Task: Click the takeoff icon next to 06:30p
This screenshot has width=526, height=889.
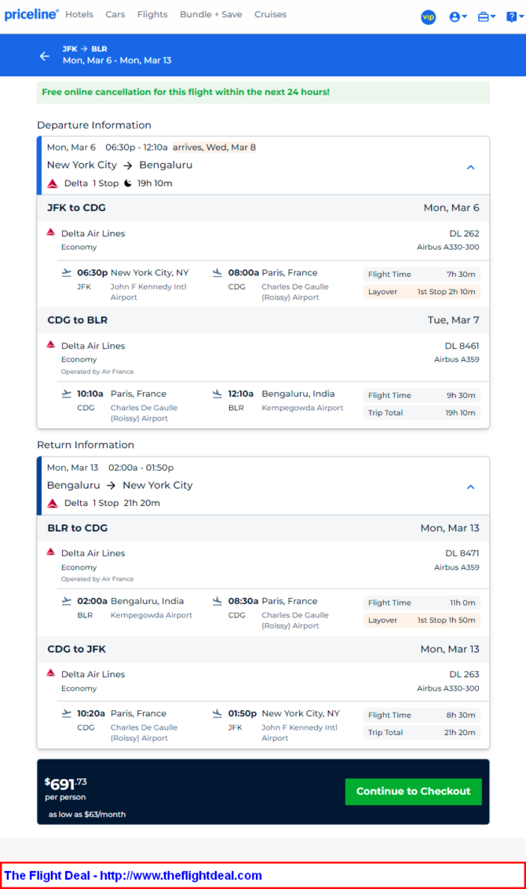Action: tap(67, 273)
